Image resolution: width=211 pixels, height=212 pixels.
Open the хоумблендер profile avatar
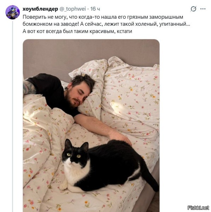click(x=12, y=12)
